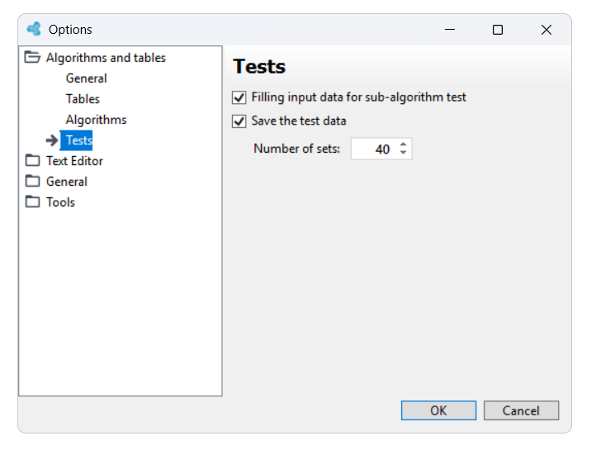
Task: Uncheck Save the test data
Action: pos(239,121)
